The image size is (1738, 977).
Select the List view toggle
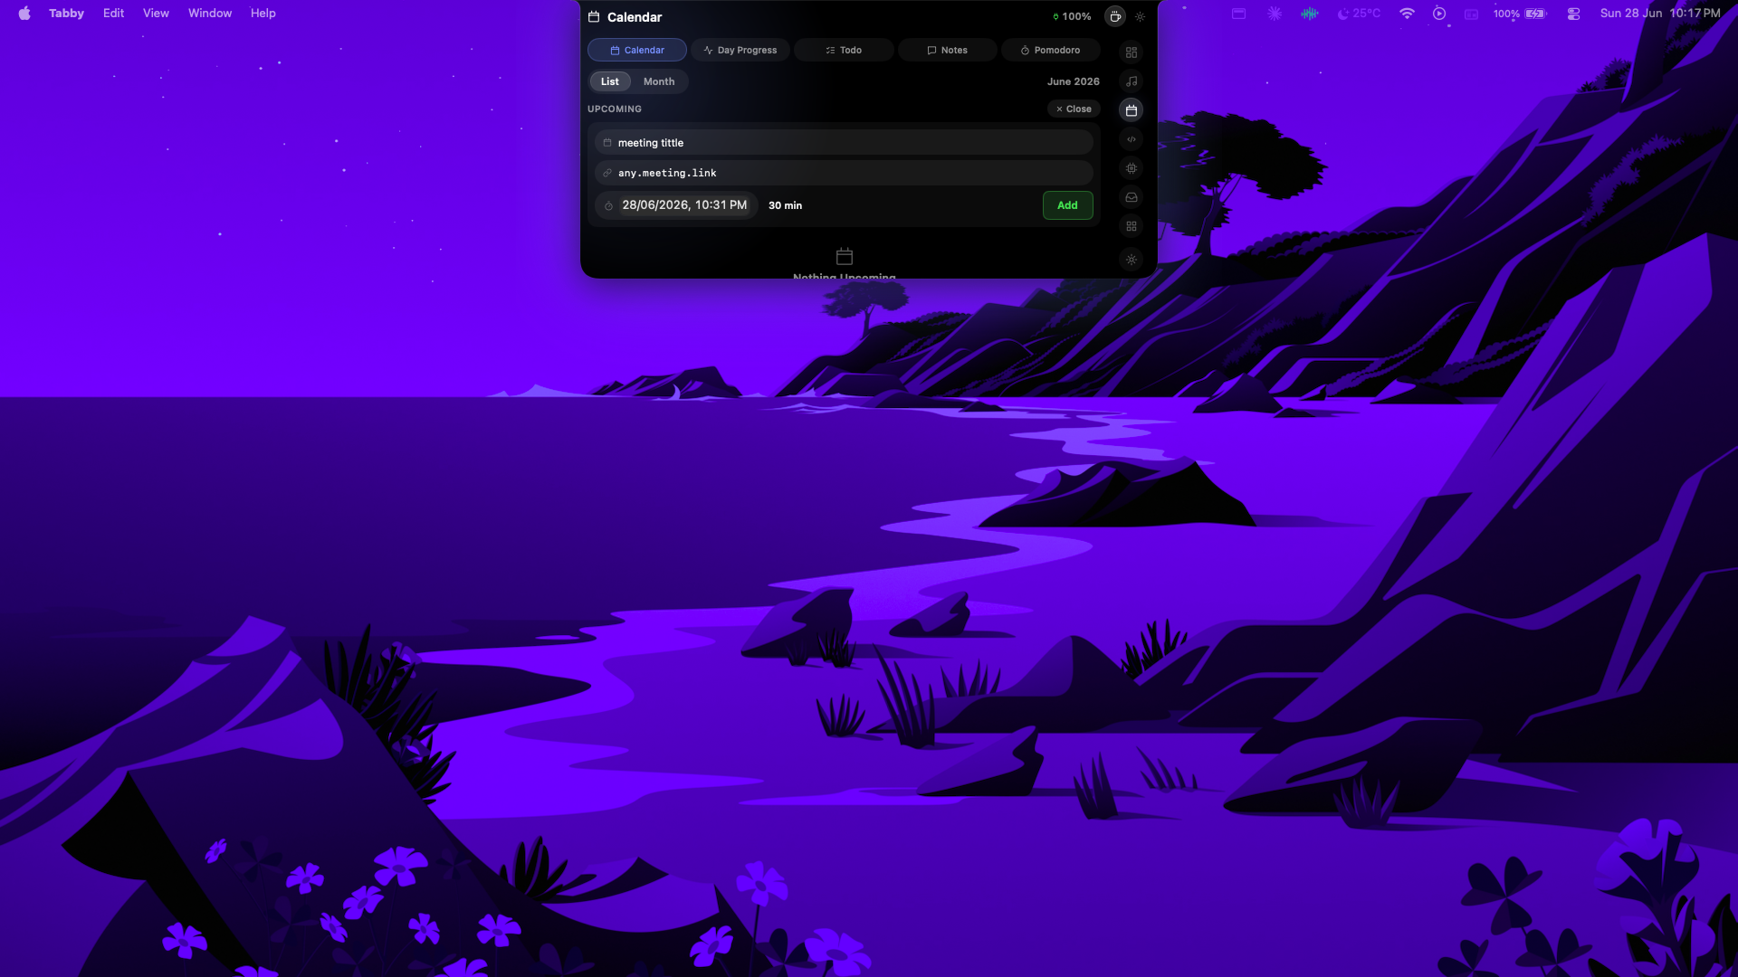610,81
